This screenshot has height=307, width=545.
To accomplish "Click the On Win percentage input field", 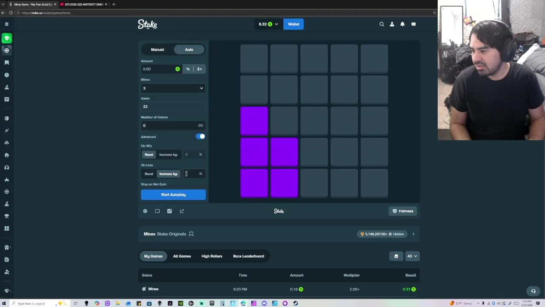I will point(194,155).
